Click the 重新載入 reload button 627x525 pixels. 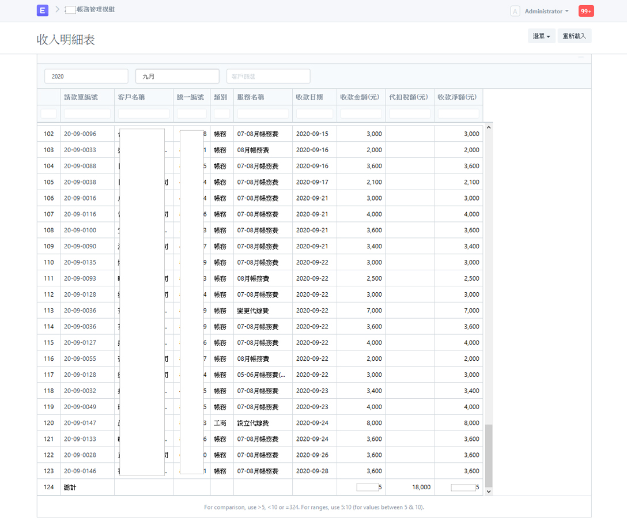574,36
